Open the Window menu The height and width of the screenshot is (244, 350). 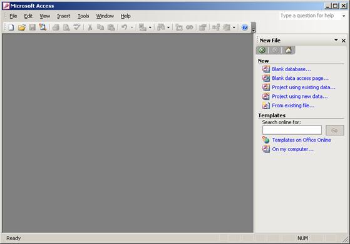tap(105, 16)
